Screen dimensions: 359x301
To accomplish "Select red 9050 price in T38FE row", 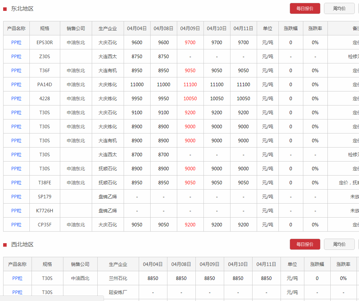I will click(190, 183).
